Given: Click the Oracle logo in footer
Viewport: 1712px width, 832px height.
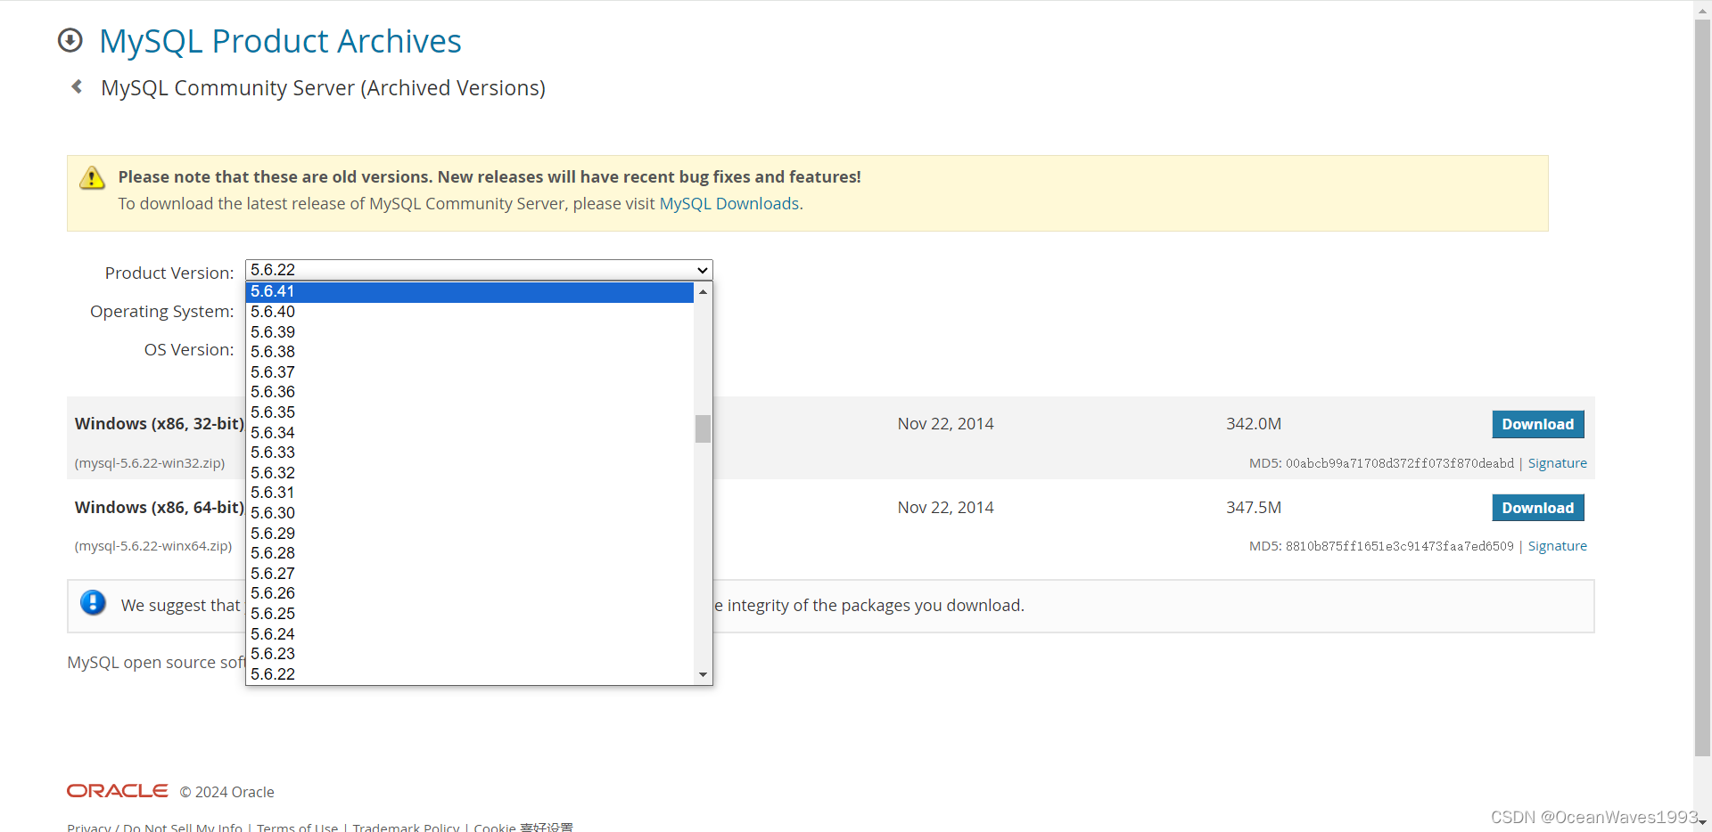Looking at the screenshot, I should click(118, 791).
